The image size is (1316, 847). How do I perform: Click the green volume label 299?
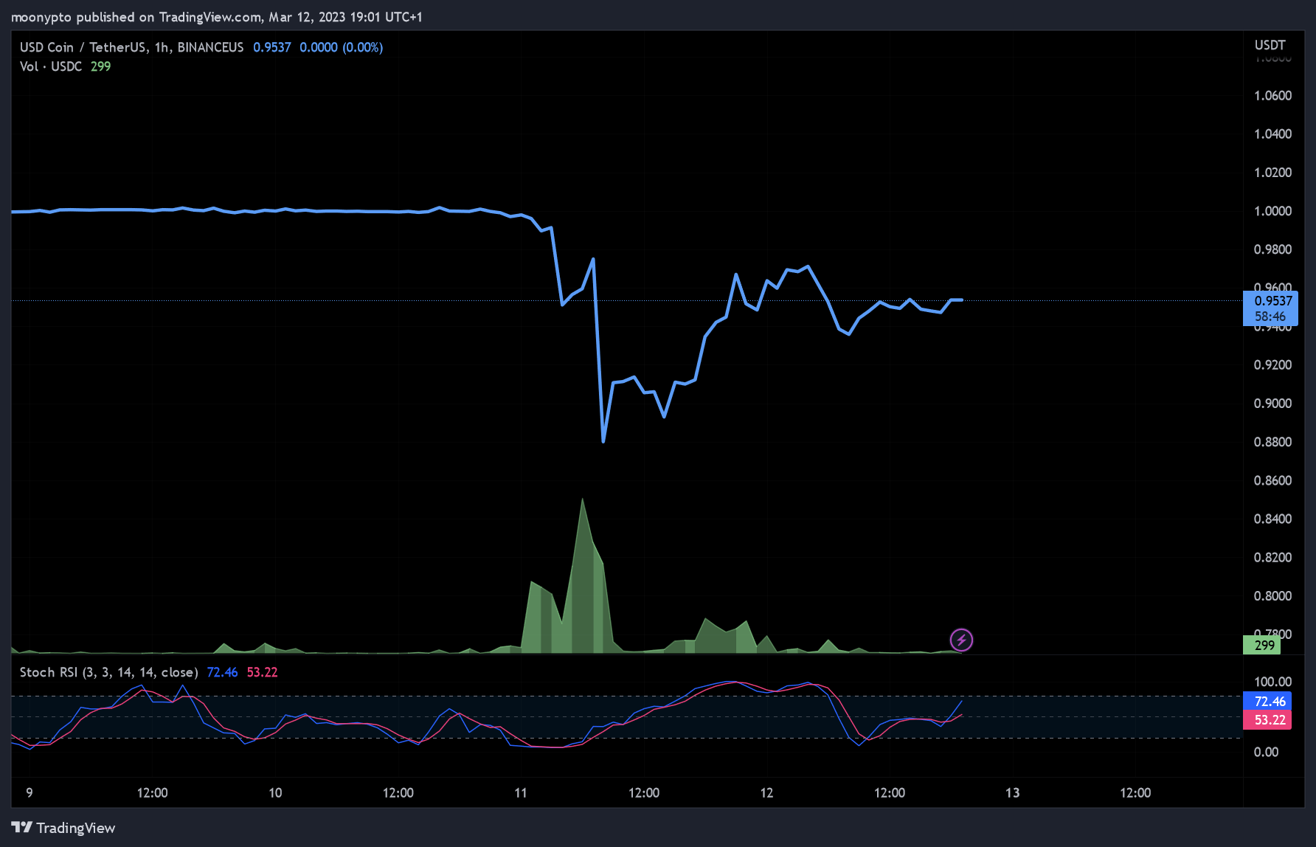pyautogui.click(x=1262, y=645)
